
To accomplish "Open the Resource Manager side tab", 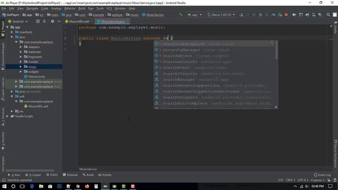I will coord(3,56).
